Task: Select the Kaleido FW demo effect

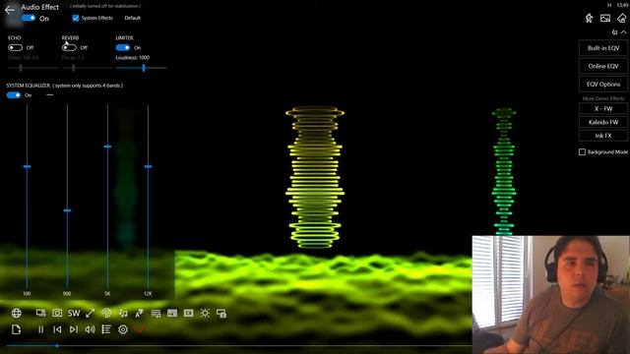Action: (x=603, y=122)
